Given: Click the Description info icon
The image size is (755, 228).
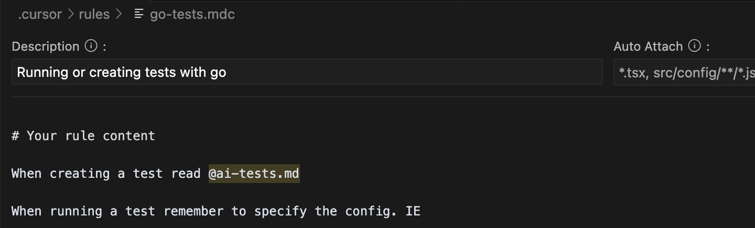Looking at the screenshot, I should 91,46.
